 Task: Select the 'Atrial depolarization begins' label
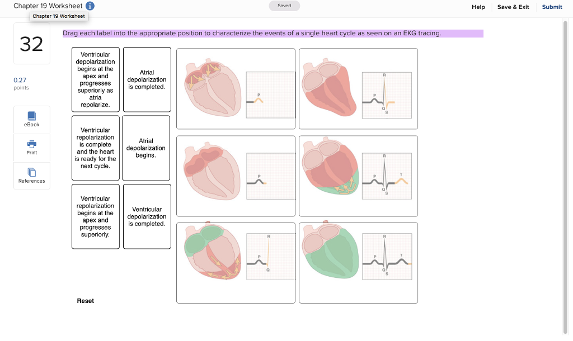[x=146, y=148]
